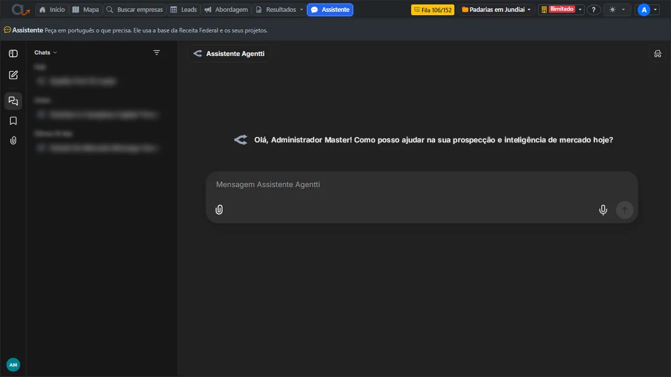The width and height of the screenshot is (671, 377).
Task: Toggle the sidebar panel icon
Action: pos(14,53)
